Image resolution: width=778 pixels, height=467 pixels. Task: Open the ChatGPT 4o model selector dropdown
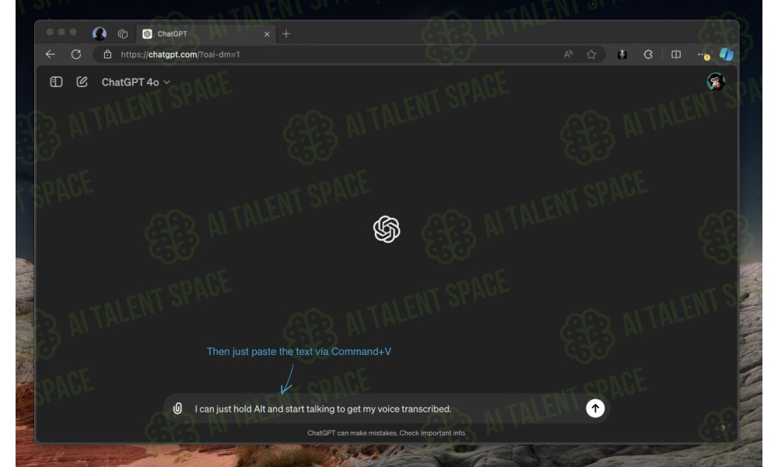tap(135, 83)
